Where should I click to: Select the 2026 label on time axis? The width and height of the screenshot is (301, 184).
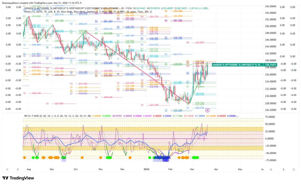[147, 169]
